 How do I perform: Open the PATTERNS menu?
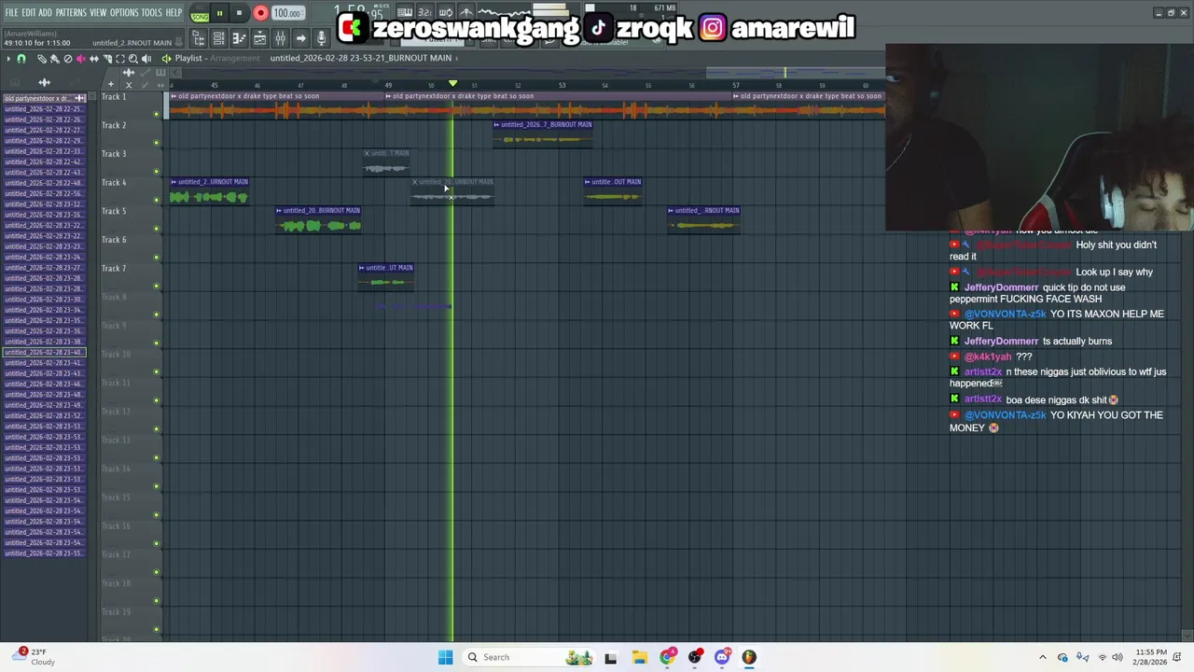71,12
